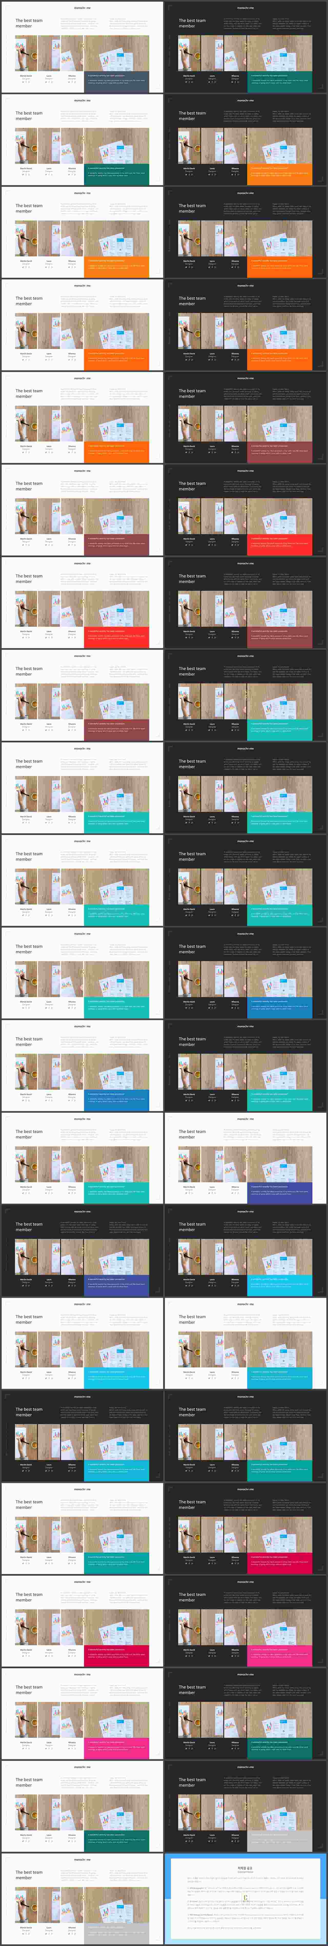Select the white slide with indigo band
Viewport: 328px width, 1946px height.
(x=246, y=1158)
